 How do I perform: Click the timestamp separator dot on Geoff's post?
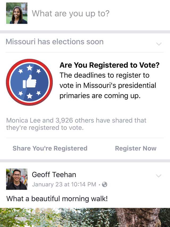tap(99, 184)
